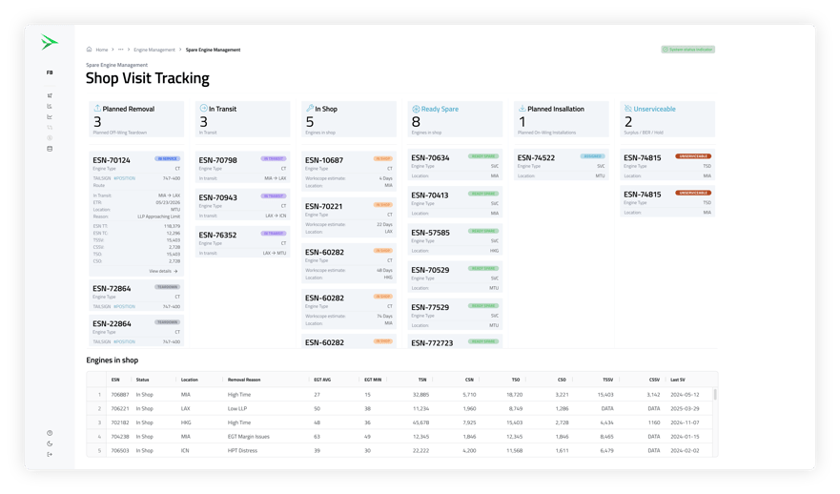Open the ESN-57585 ready spare card
The height and width of the screenshot is (494, 840).
click(455, 240)
